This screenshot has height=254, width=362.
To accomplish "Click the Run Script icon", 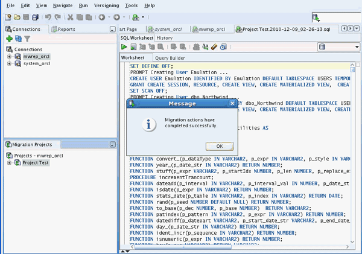I will click(133, 47).
